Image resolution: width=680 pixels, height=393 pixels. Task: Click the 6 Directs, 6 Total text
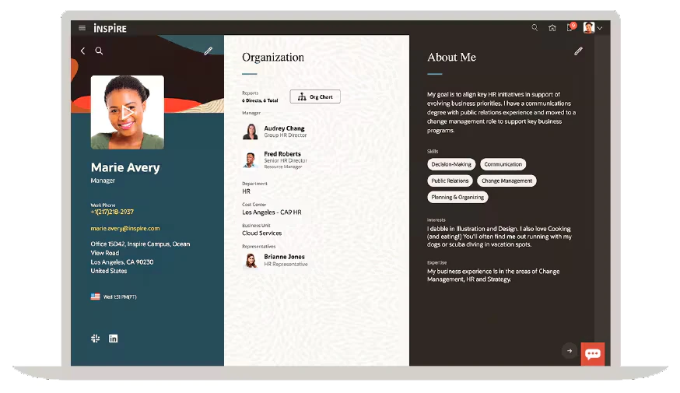[260, 100]
